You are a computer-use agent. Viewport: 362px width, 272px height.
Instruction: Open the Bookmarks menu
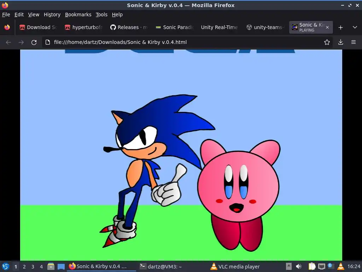[x=78, y=15]
